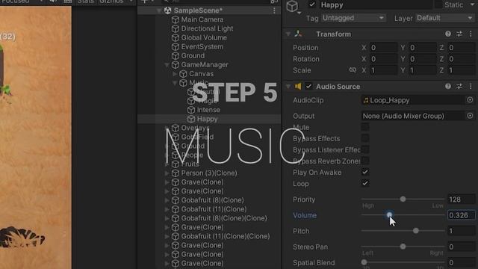
Task: Open the Transform component help icon
Action: coord(448,34)
